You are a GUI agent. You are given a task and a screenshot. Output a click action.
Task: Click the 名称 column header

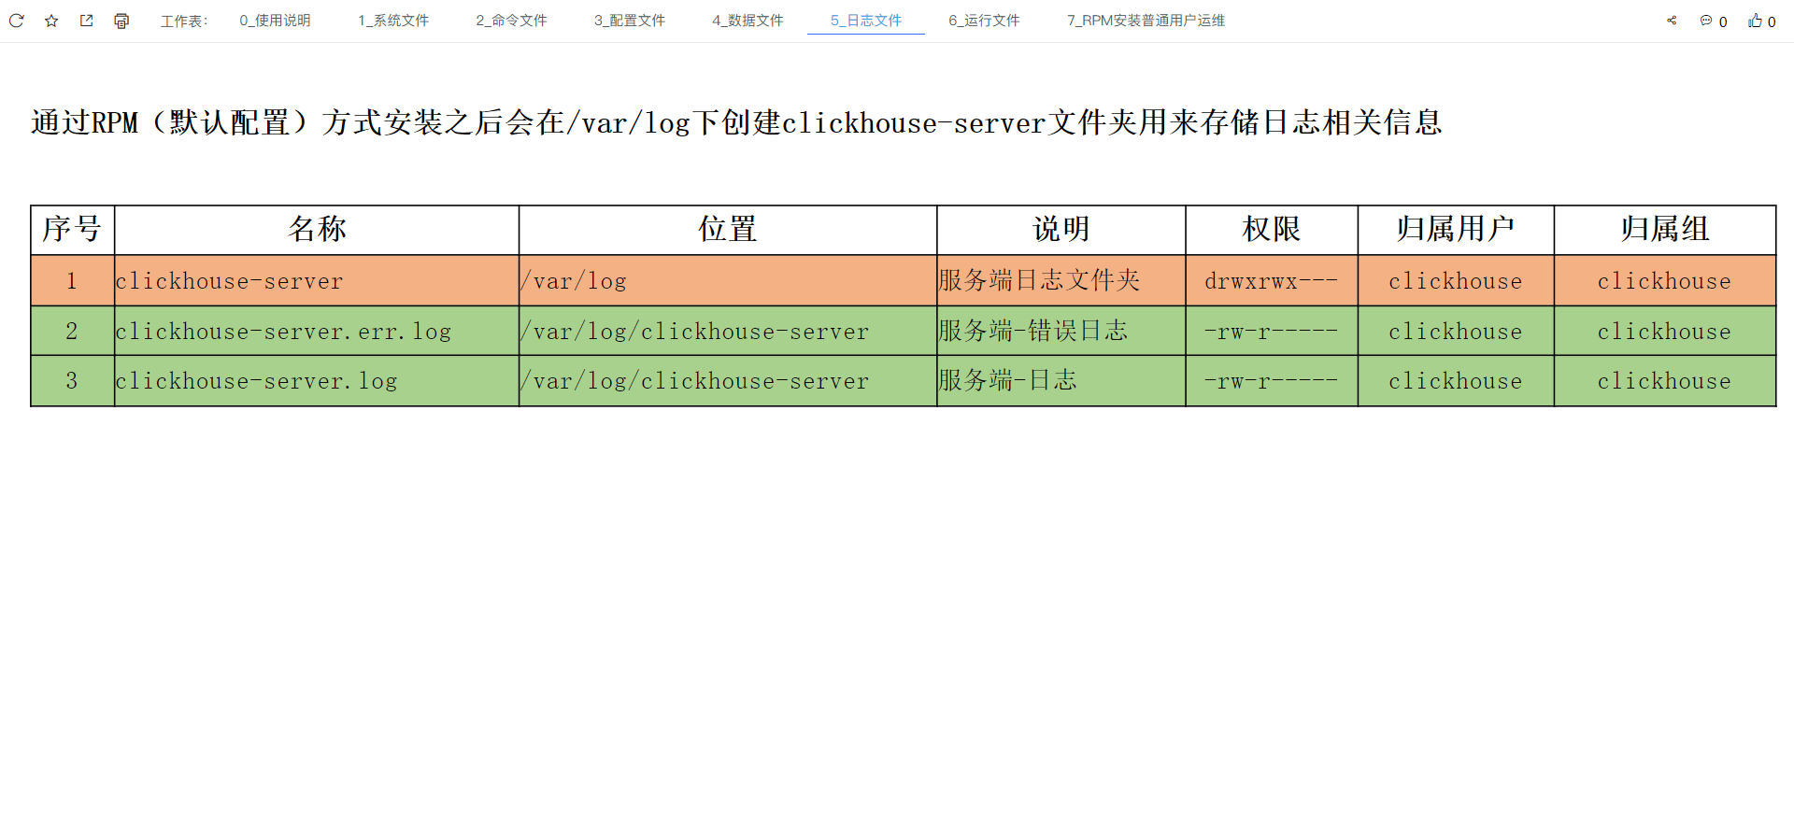317,230
